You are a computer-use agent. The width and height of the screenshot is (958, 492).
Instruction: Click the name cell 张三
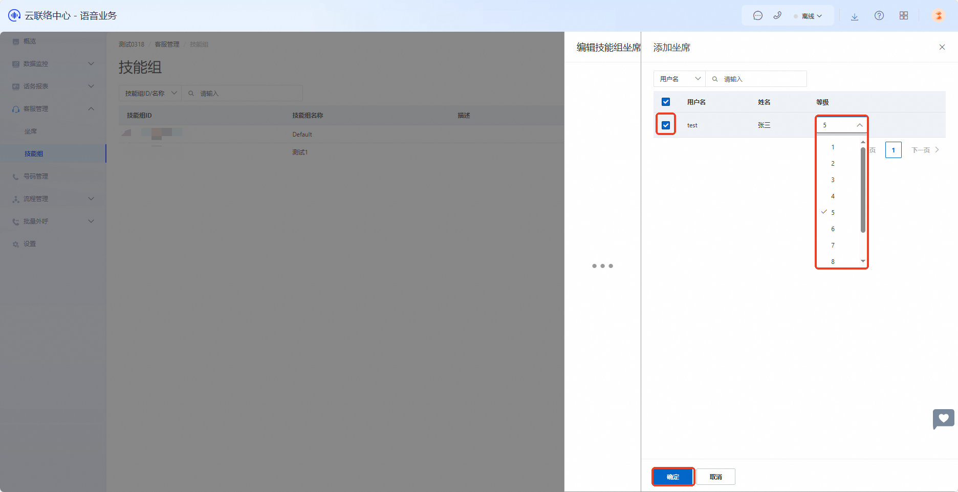[x=764, y=125]
